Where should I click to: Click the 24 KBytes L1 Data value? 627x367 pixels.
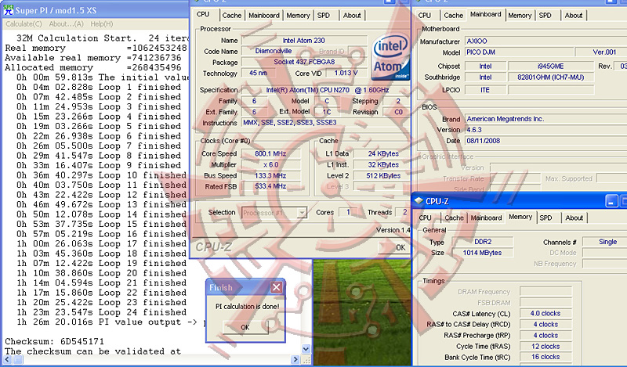point(382,153)
